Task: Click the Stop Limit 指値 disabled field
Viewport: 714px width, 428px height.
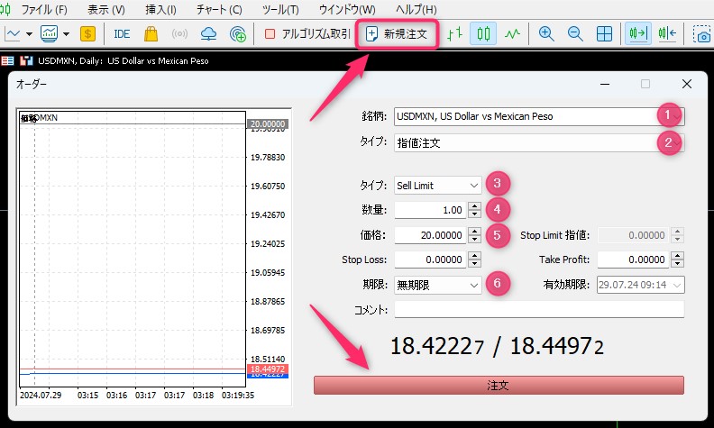Action: pos(634,235)
